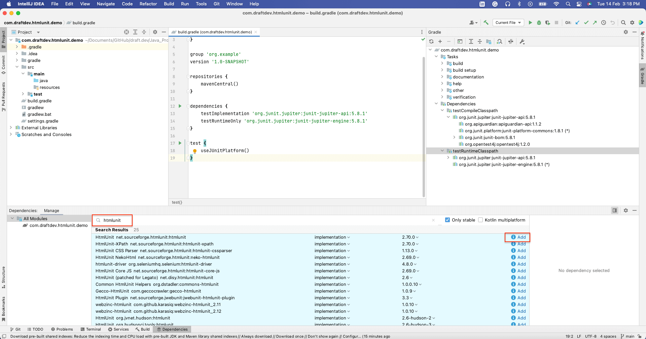Open Git Show History clock icon
The image size is (646, 339).
tap(604, 23)
